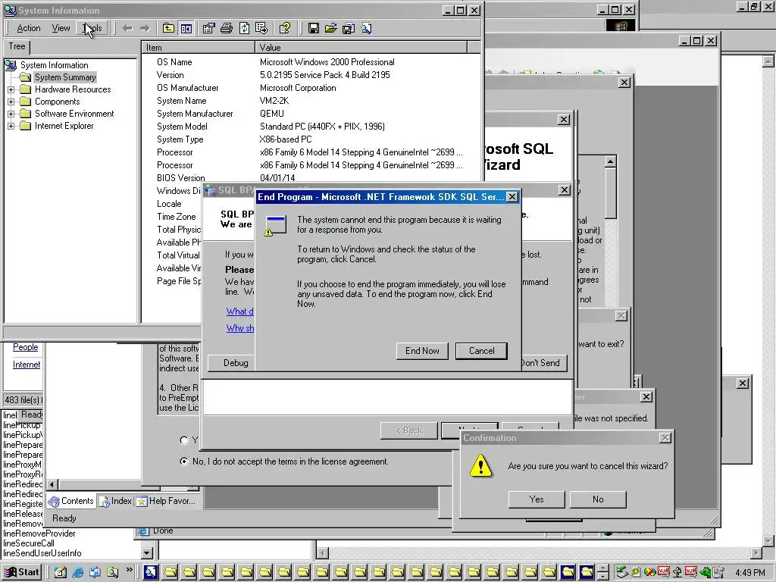This screenshot has height=582, width=776.
Task: Click the People link
Action: 26,347
